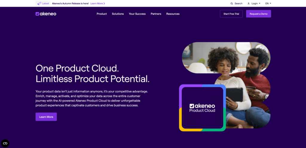The width and height of the screenshot is (306, 148).
Task: Open the Solutions menu
Action: 118,14
